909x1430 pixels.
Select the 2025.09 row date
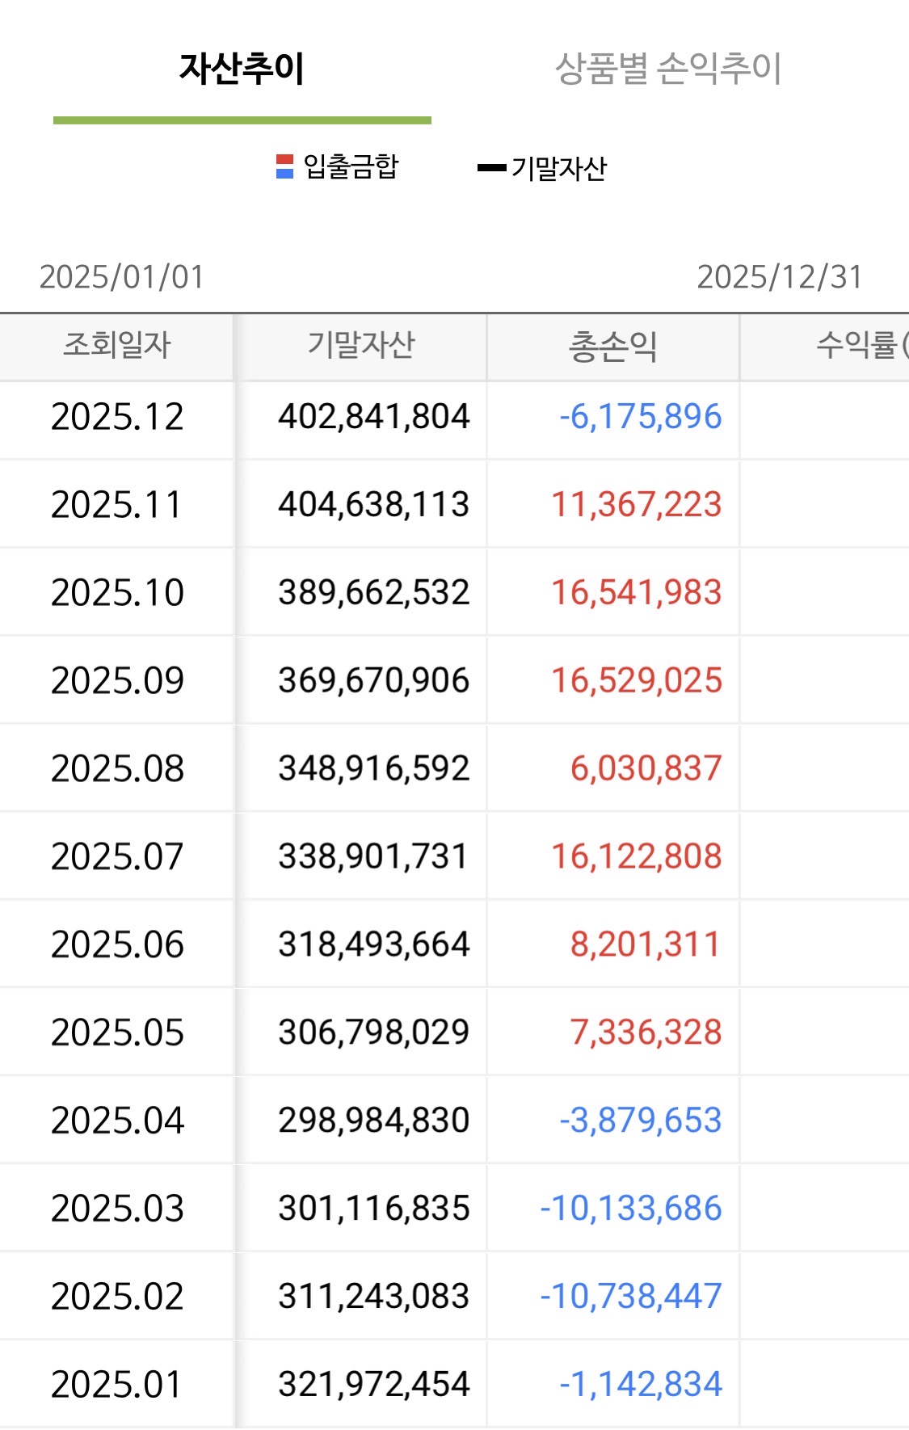[x=117, y=681]
